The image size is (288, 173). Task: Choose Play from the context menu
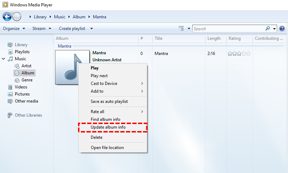[113, 68]
